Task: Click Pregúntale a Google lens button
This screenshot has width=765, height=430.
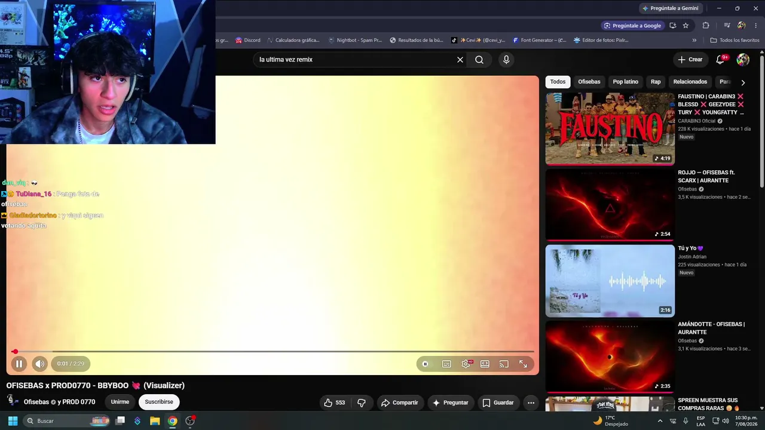Action: (x=632, y=26)
